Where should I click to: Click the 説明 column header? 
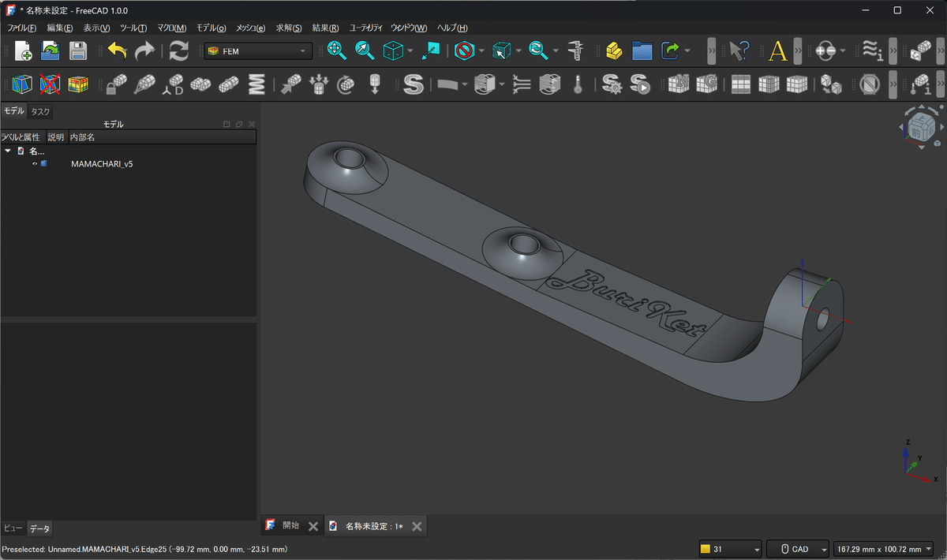(56, 137)
